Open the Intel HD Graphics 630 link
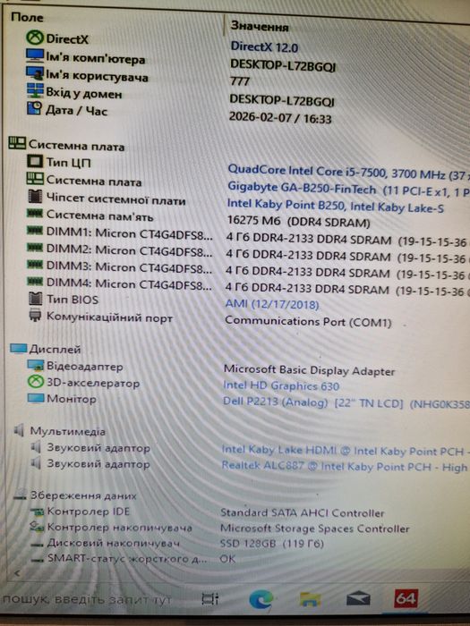This screenshot has height=626, width=470. 281,385
